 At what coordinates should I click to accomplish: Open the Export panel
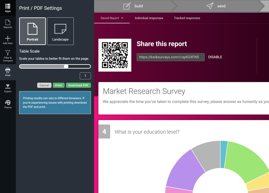8,87
